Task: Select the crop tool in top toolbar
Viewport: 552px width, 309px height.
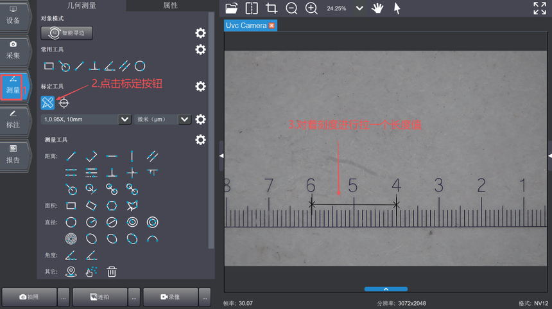Action: 272,8
